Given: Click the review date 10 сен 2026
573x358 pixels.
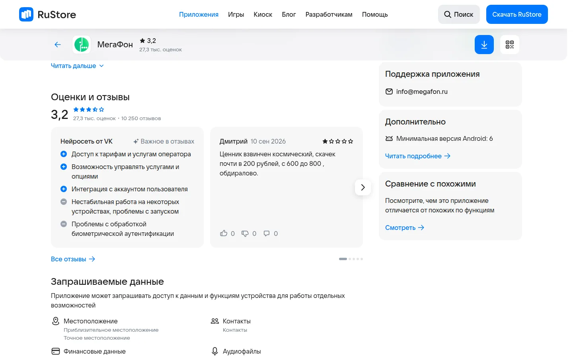Looking at the screenshot, I should (268, 141).
